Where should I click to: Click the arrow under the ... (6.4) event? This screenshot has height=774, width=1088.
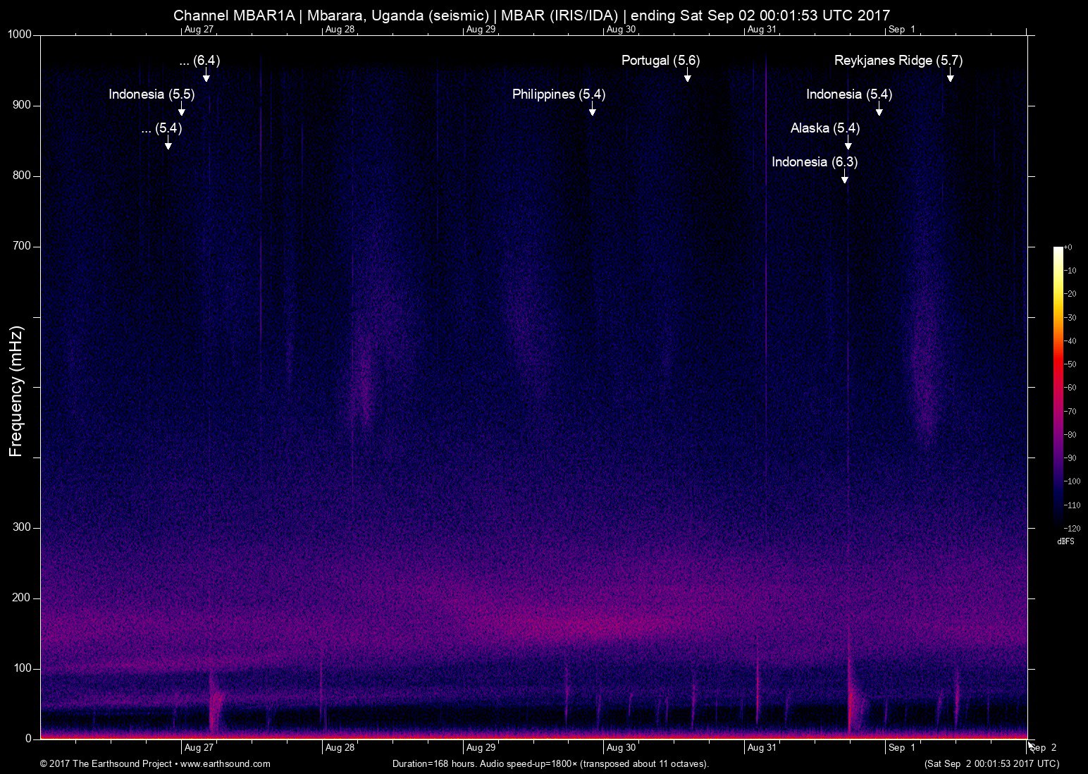[x=206, y=76]
